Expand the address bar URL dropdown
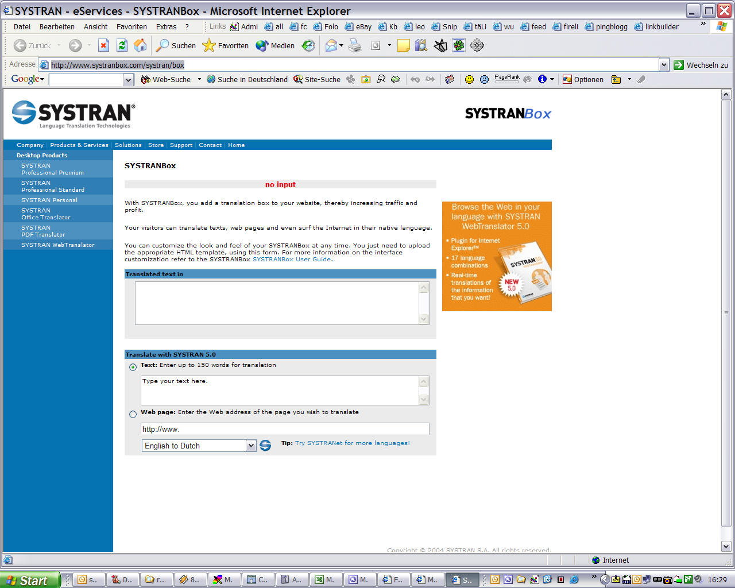 [x=664, y=65]
